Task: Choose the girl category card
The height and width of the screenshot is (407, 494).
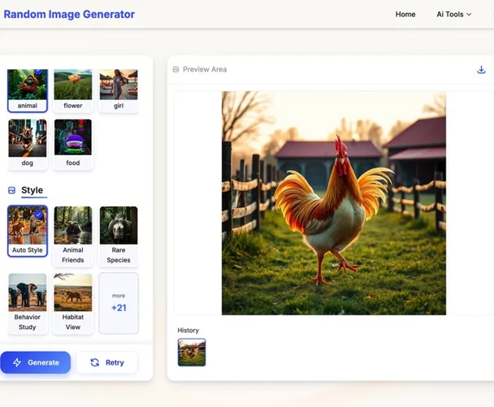Action: pos(119,91)
